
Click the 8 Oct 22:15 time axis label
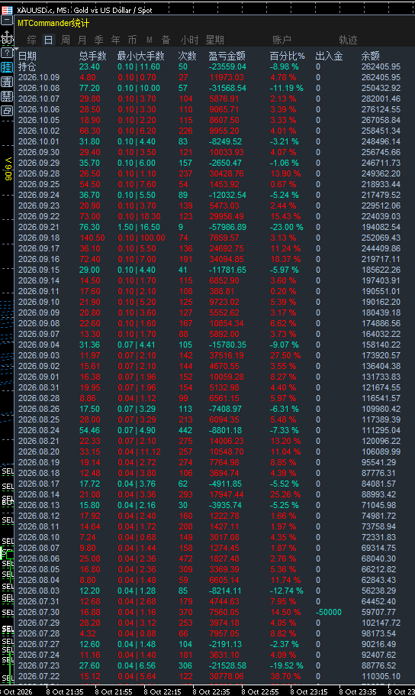[162, 691]
